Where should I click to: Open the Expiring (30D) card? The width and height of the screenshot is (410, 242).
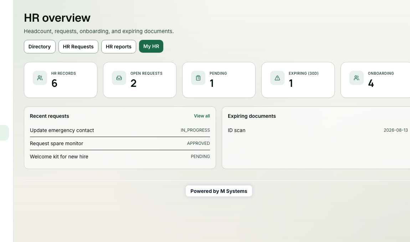coord(298,80)
